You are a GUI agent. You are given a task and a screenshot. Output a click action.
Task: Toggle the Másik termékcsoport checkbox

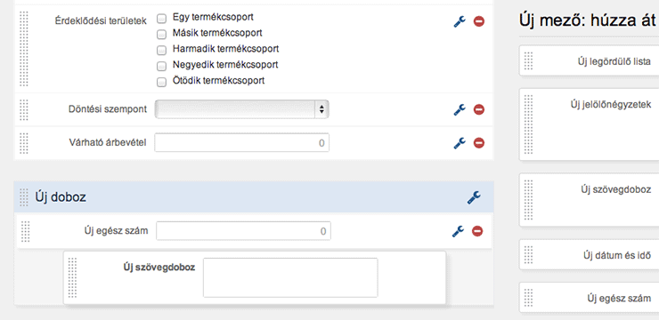(x=161, y=35)
